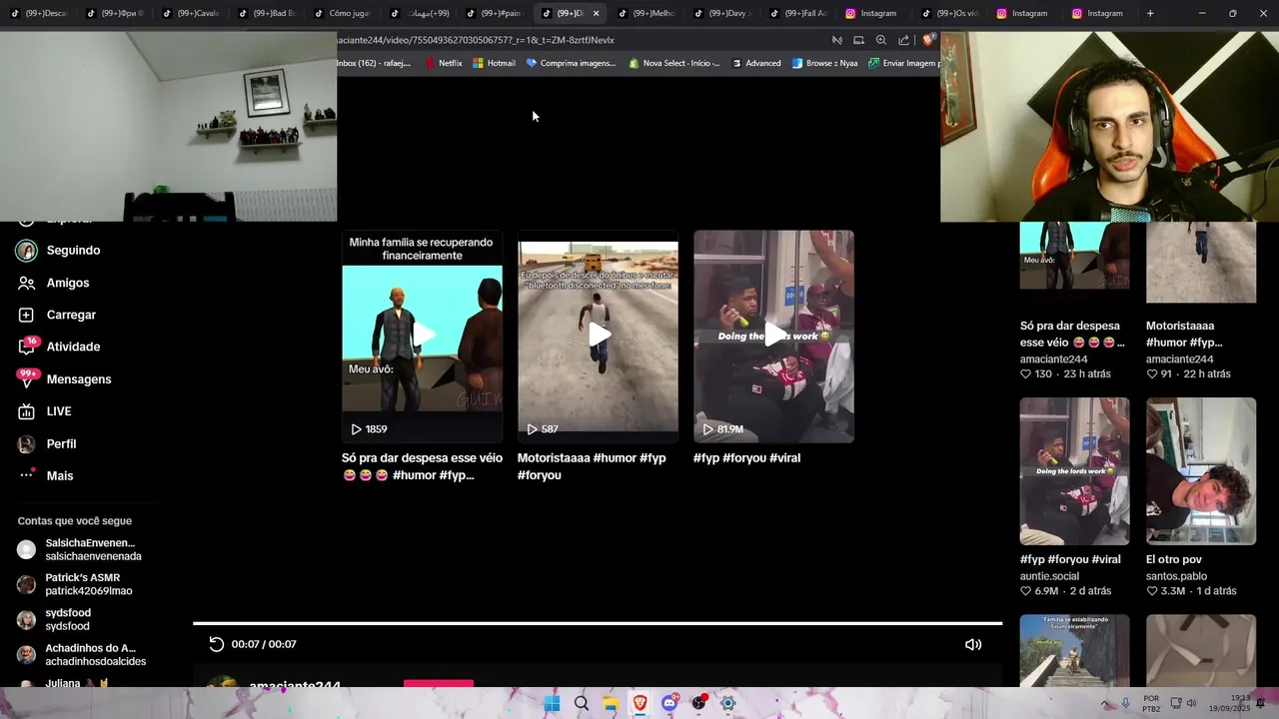
Task: Click the Brave browser taskbar icon
Action: pyautogui.click(x=639, y=703)
